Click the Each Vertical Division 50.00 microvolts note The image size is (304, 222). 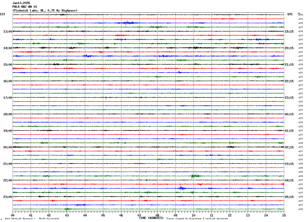click(32, 219)
